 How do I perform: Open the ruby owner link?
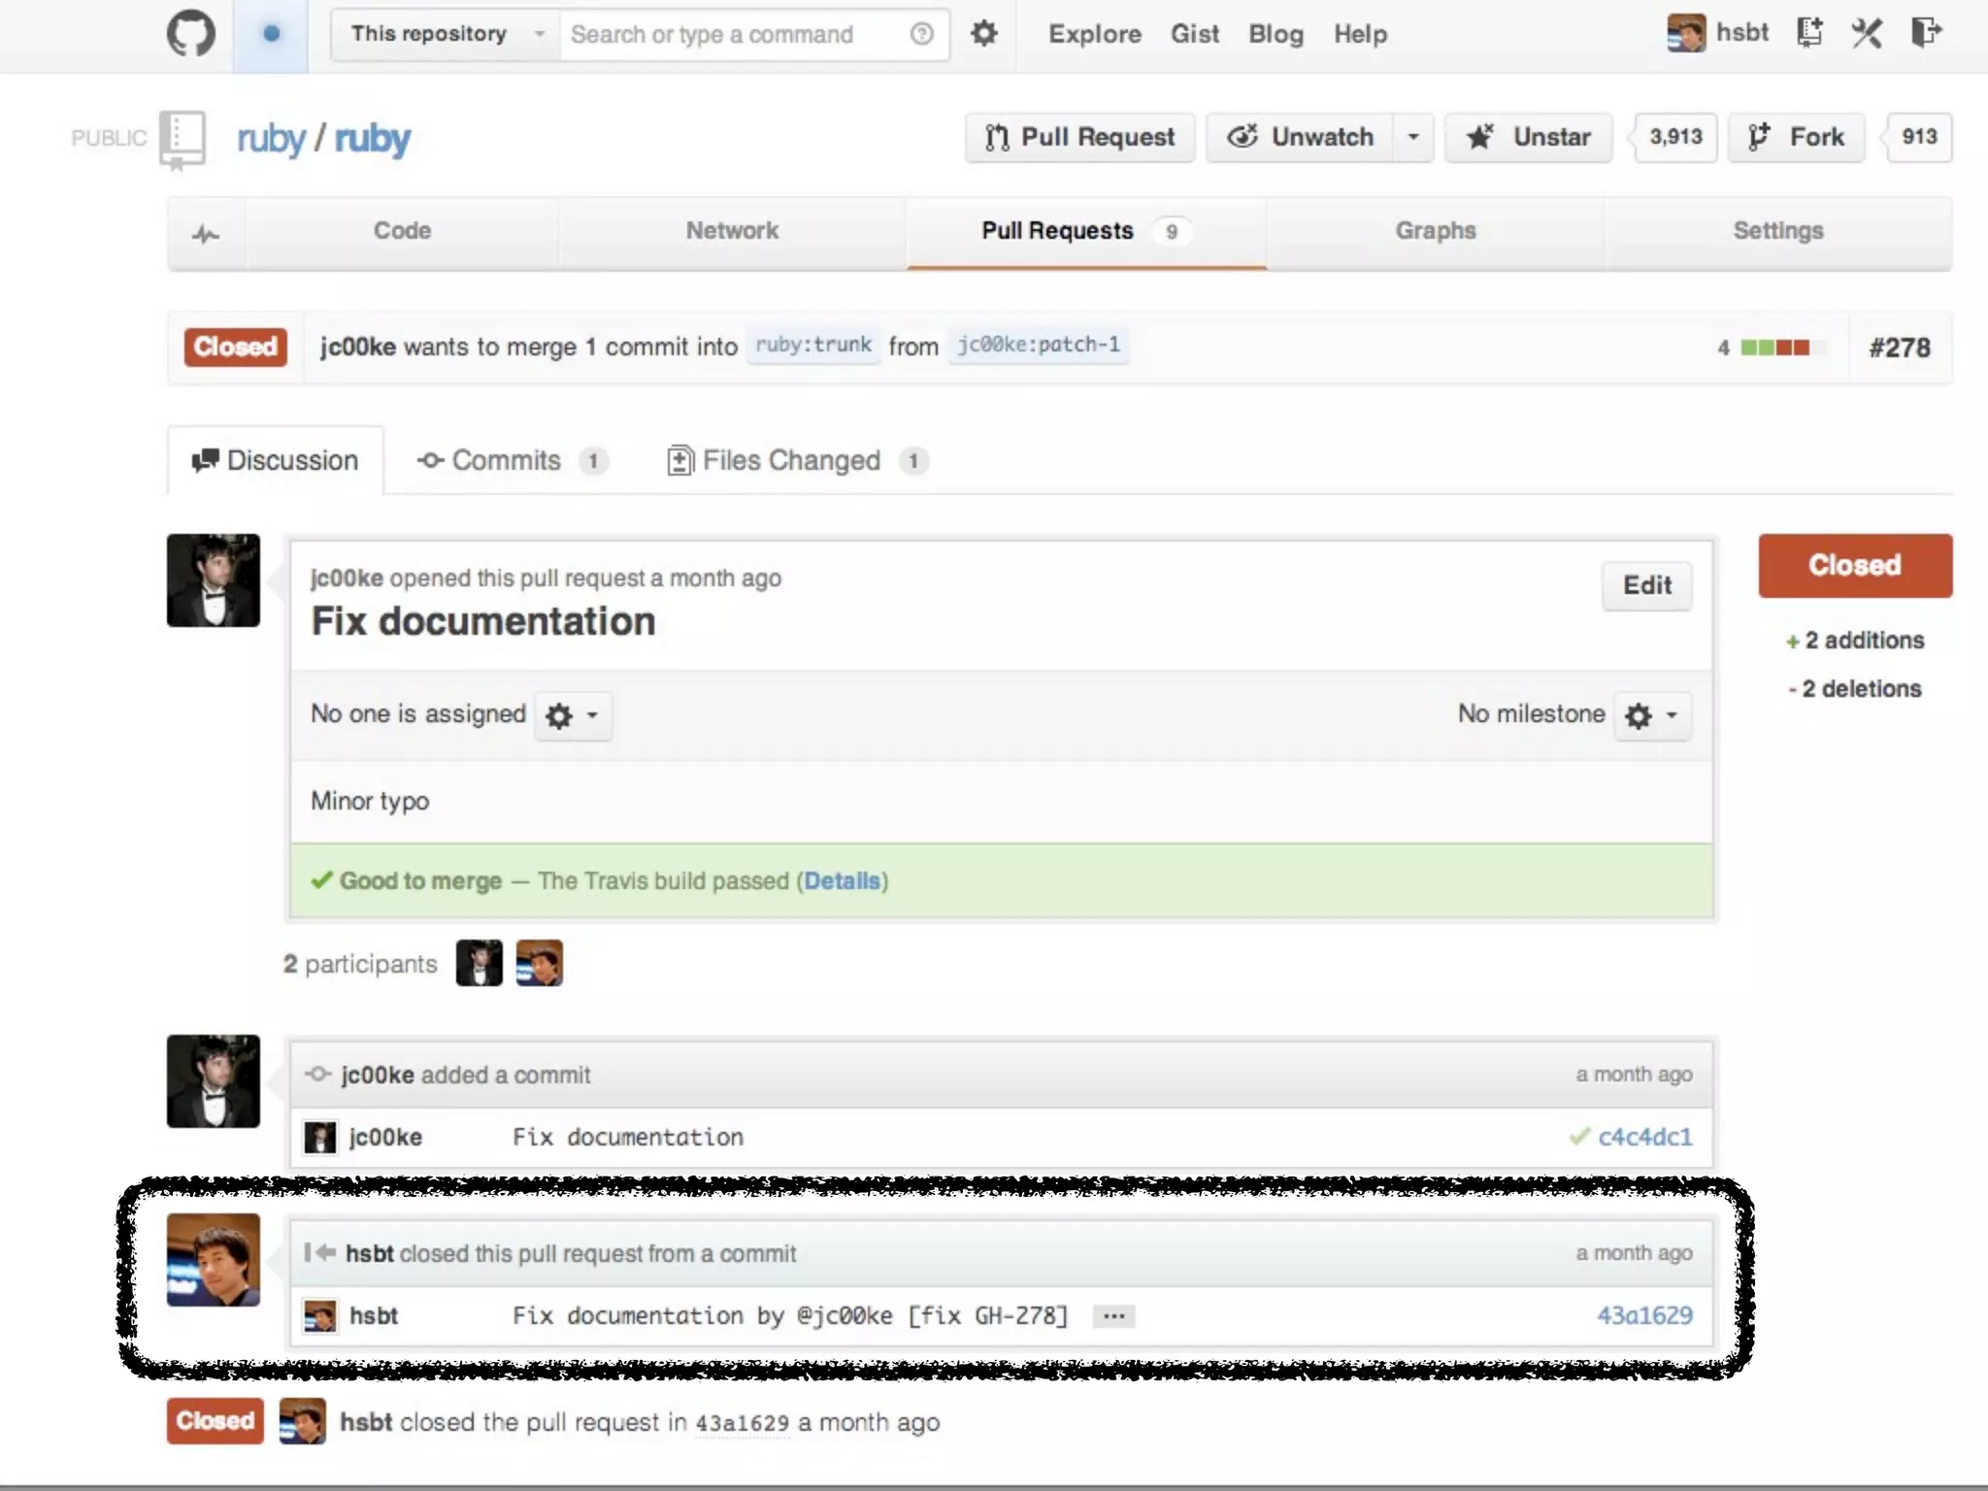(271, 139)
